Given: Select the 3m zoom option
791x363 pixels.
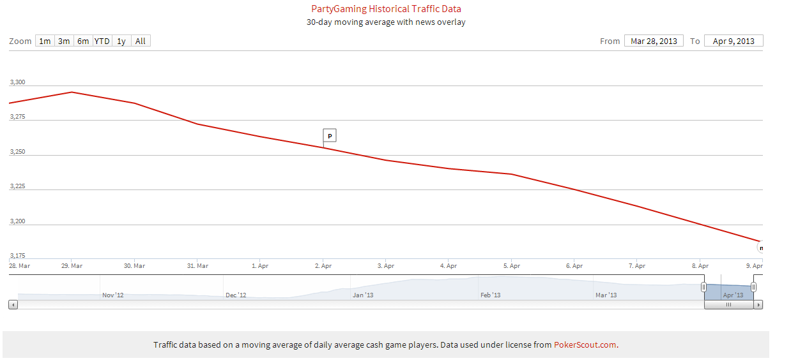Looking at the screenshot, I should (64, 41).
